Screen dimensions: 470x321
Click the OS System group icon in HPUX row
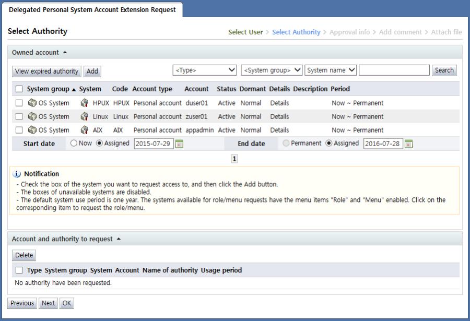(32, 103)
